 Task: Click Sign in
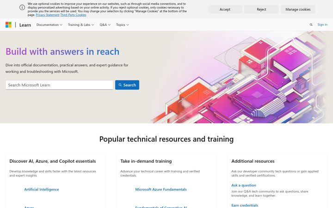tap(322, 24)
